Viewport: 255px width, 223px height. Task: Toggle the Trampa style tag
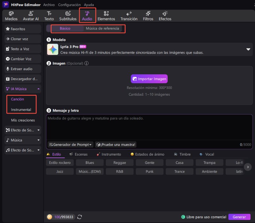(x=209, y=163)
